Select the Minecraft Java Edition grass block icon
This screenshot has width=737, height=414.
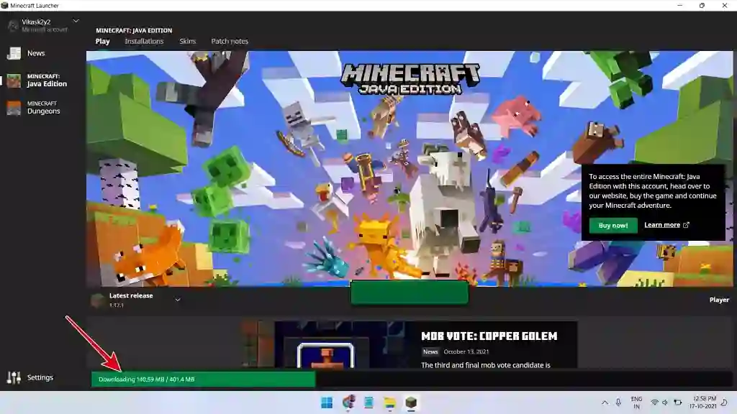click(x=14, y=80)
